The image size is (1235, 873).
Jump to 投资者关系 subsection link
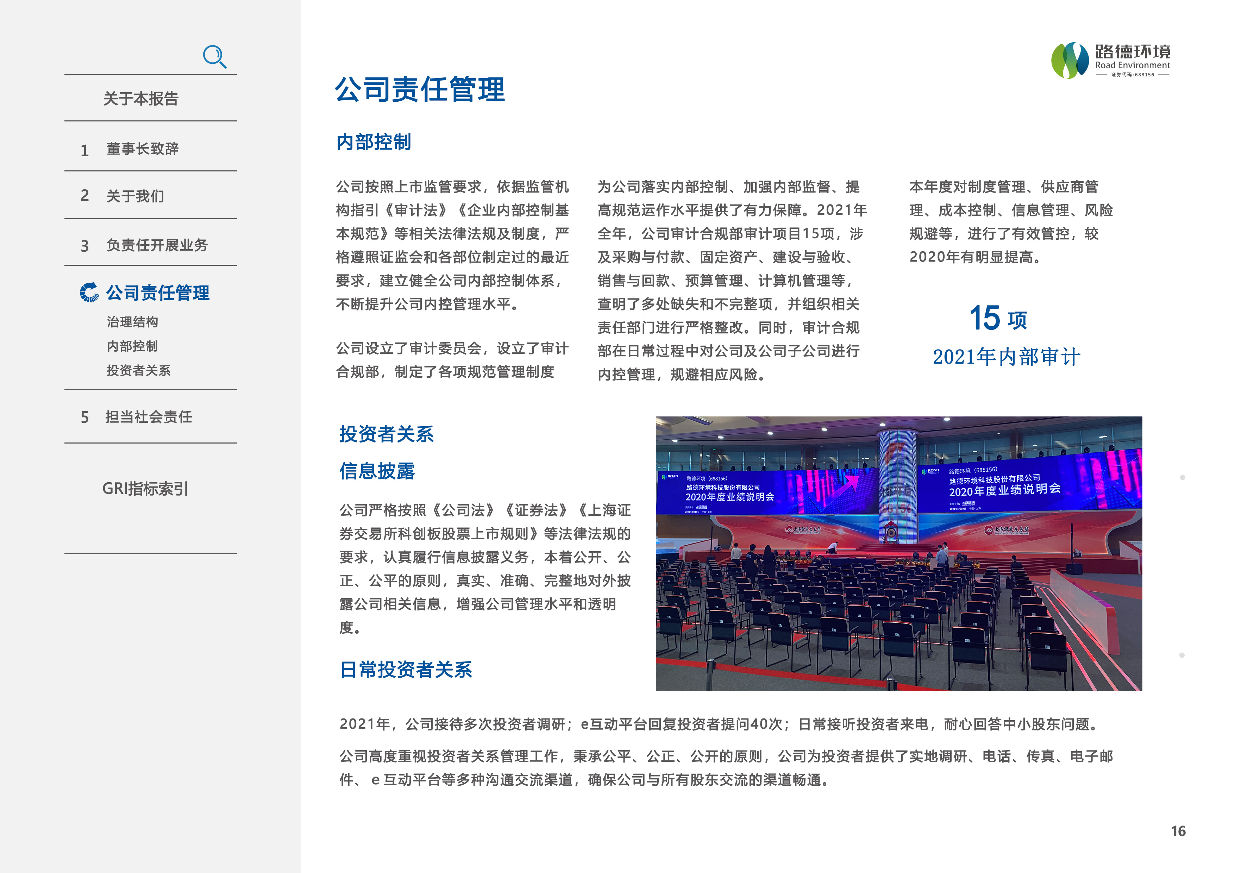138,371
